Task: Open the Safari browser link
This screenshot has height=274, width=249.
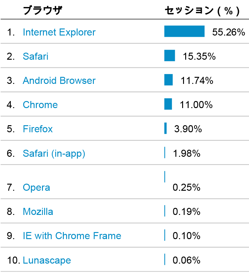Action: pos(36,56)
